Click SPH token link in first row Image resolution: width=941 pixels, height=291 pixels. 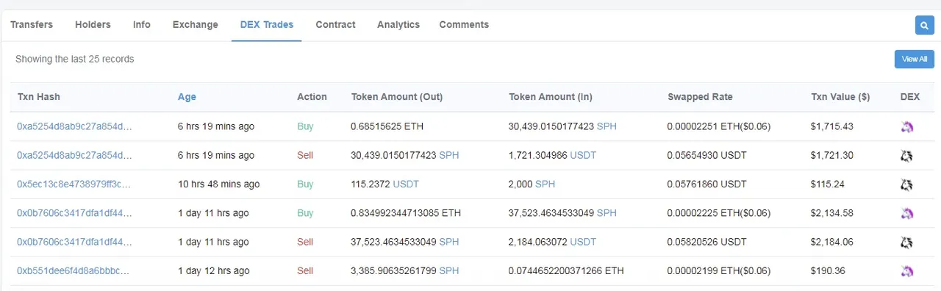(x=607, y=126)
